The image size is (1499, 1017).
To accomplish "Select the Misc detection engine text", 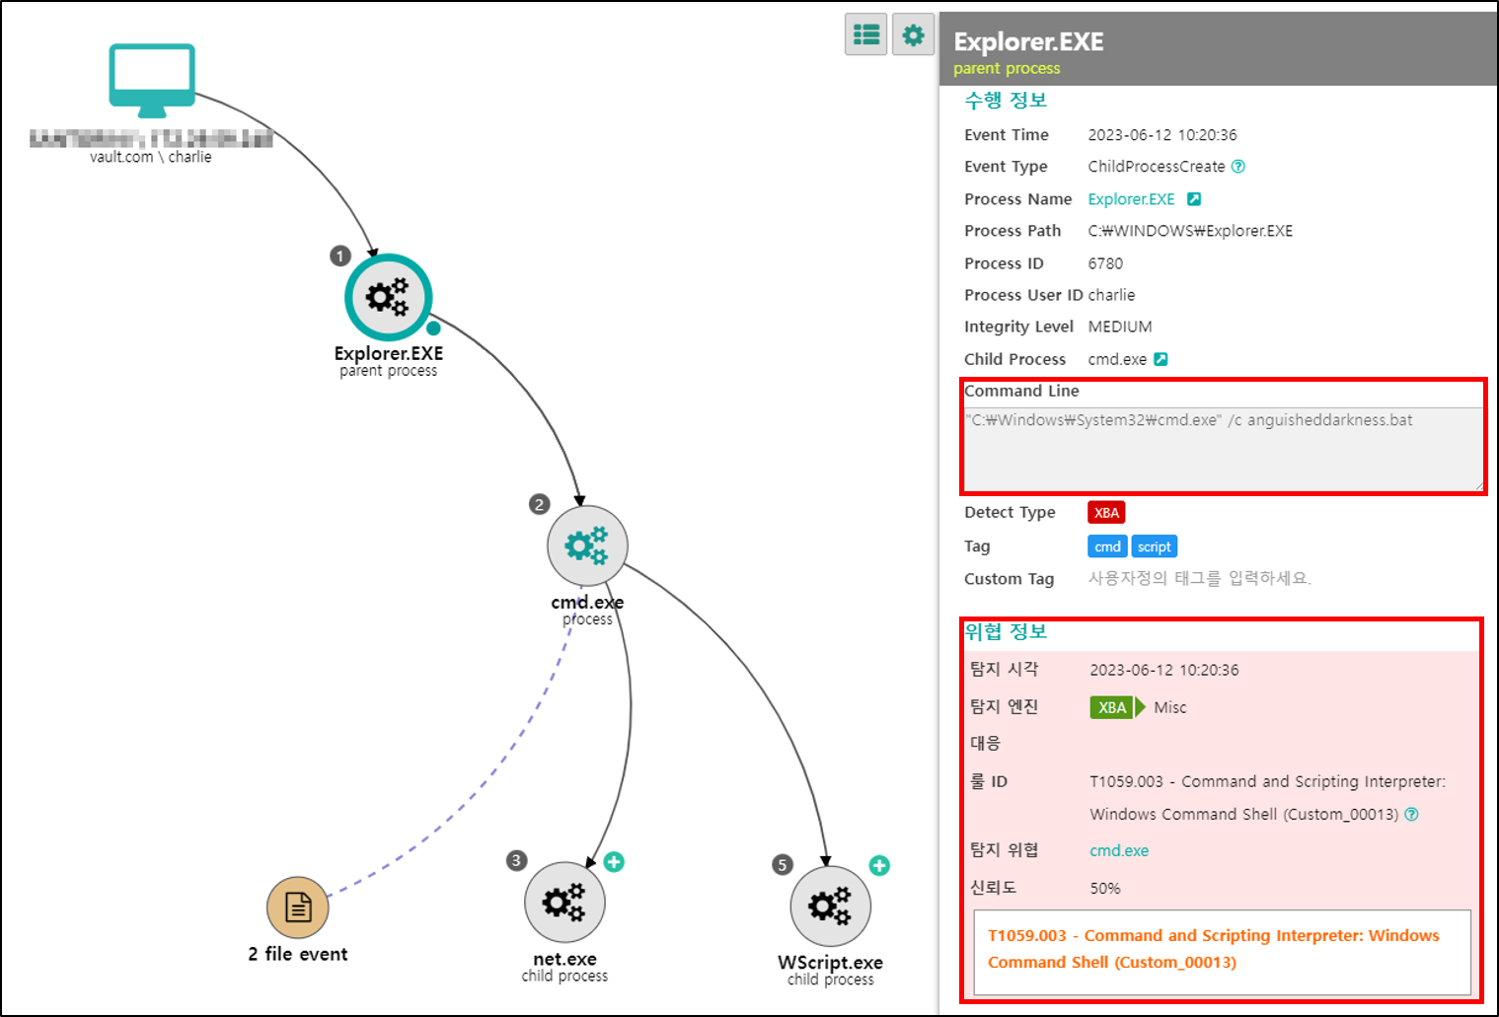I will [x=1170, y=707].
